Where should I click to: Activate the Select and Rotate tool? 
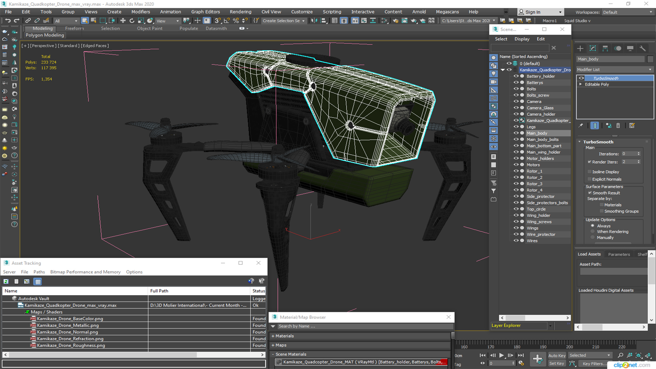132,21
